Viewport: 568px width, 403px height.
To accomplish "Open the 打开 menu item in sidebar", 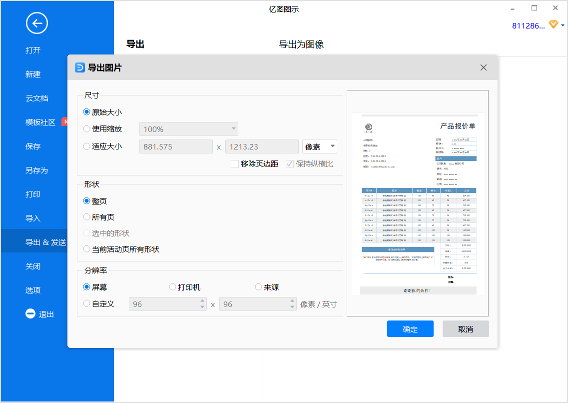I will (33, 50).
